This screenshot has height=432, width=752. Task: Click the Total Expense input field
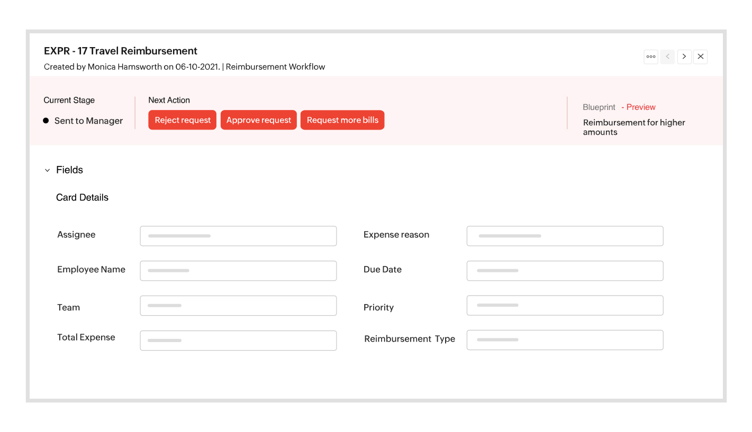point(238,341)
